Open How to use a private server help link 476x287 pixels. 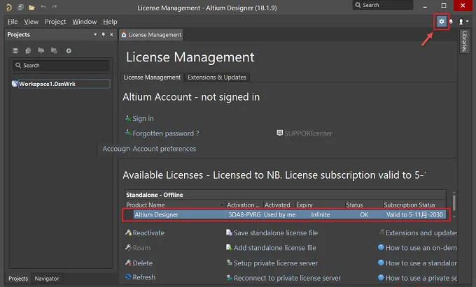[x=417, y=278]
